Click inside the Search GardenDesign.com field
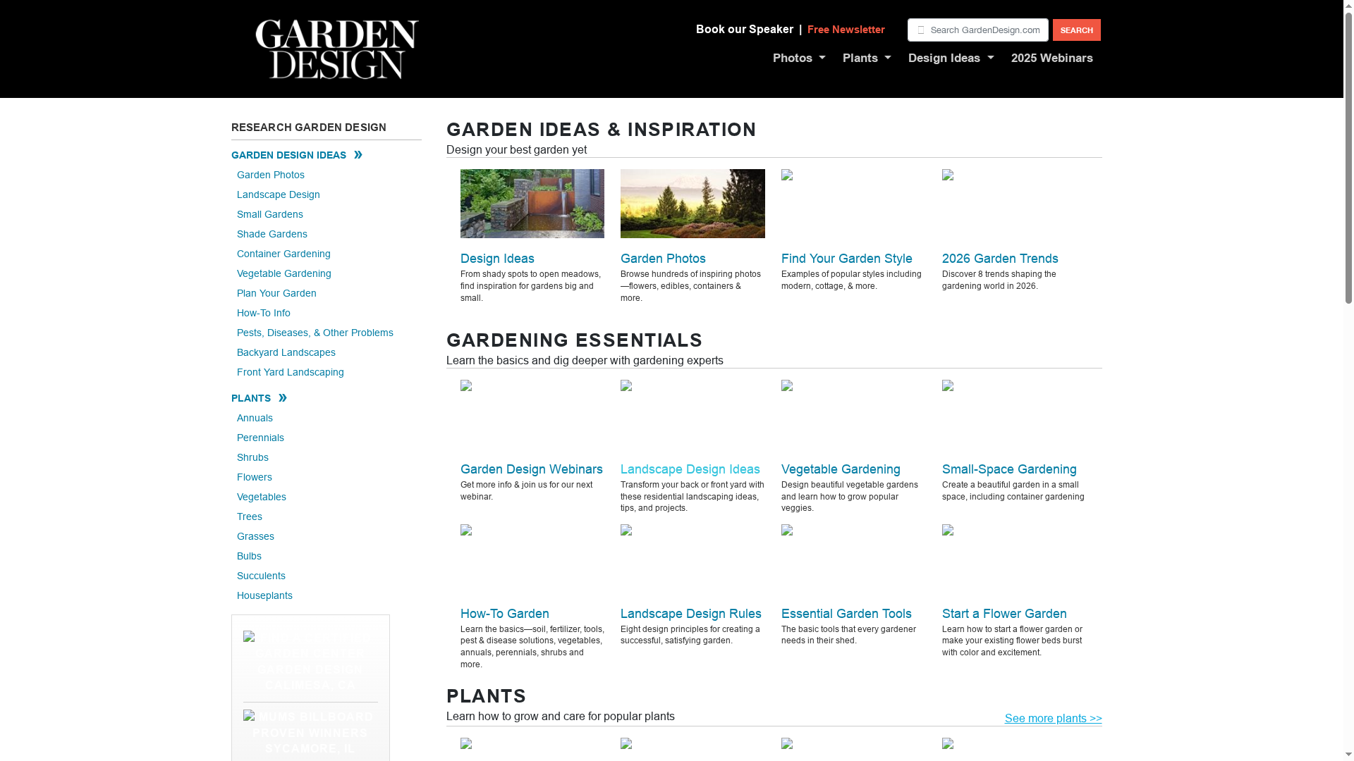Viewport: 1354px width, 761px height. (984, 30)
